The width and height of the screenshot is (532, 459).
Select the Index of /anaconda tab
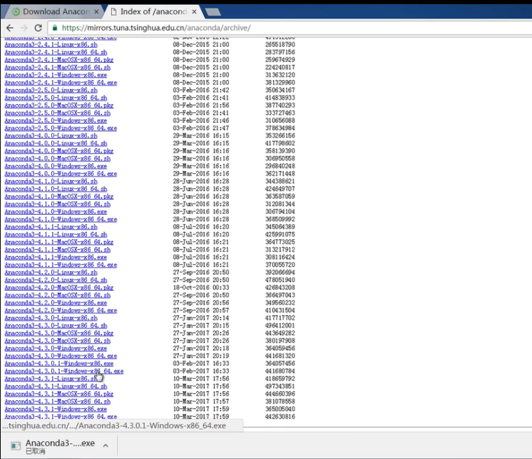coord(153,12)
